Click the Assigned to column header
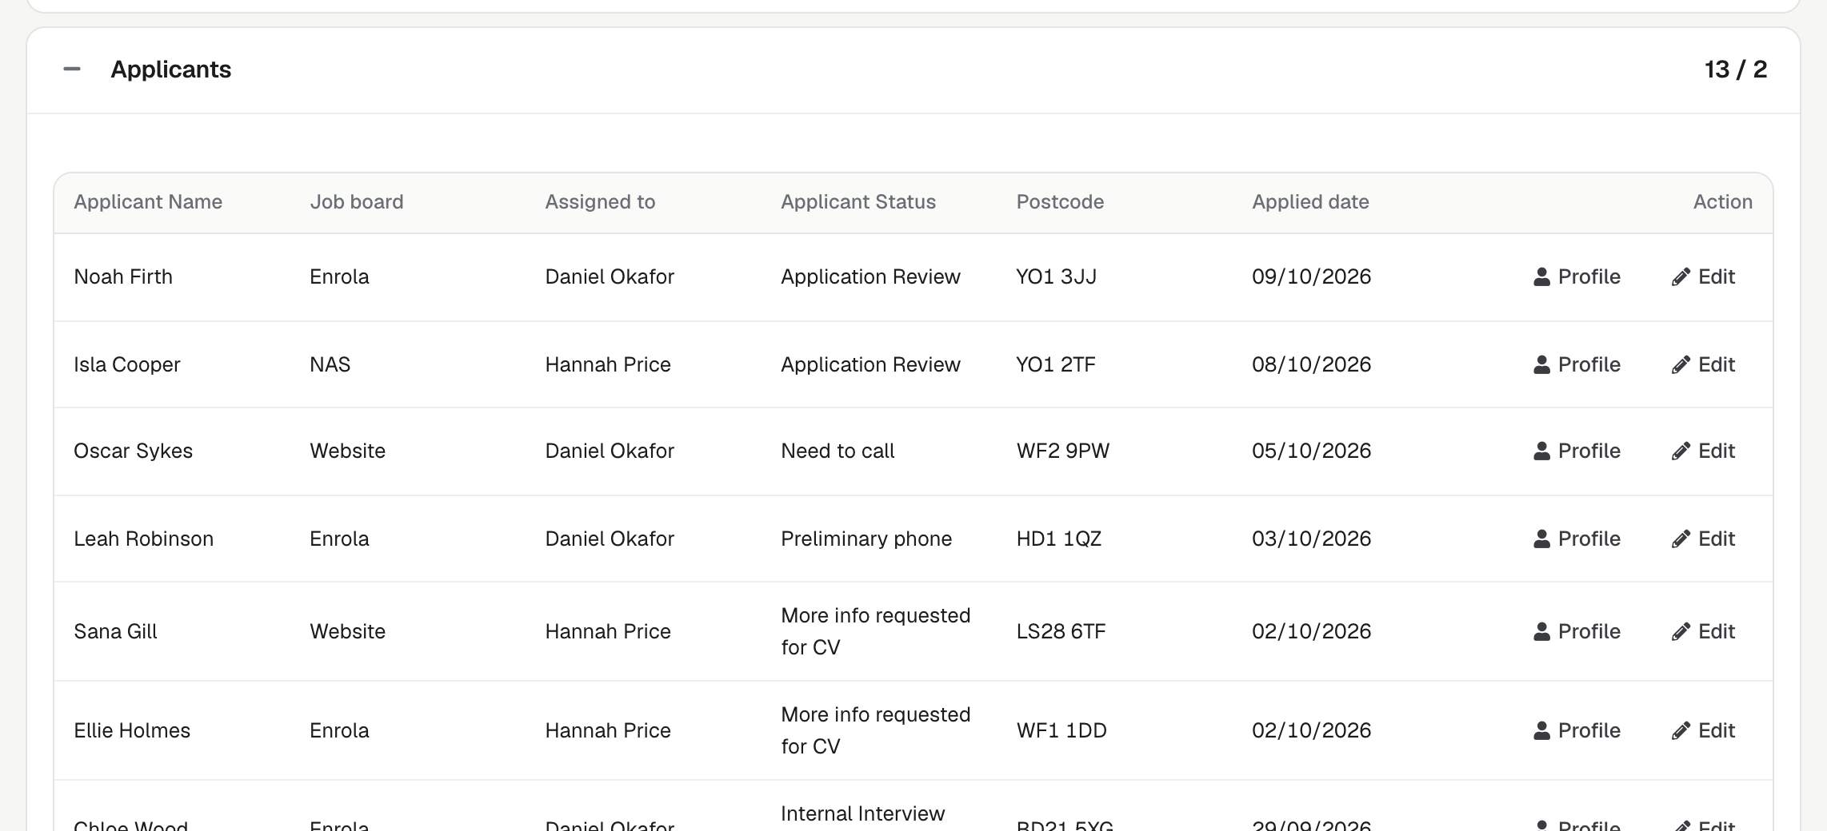The image size is (1827, 831). (600, 202)
